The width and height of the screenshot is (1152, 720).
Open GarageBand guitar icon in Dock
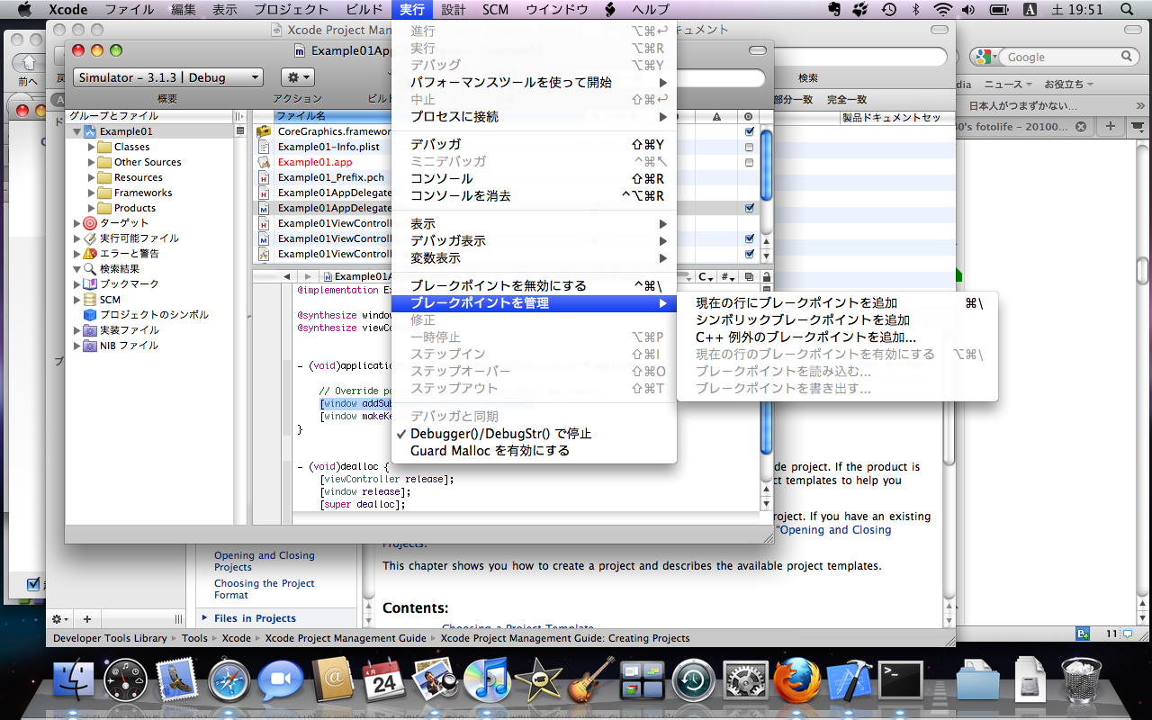coord(590,681)
